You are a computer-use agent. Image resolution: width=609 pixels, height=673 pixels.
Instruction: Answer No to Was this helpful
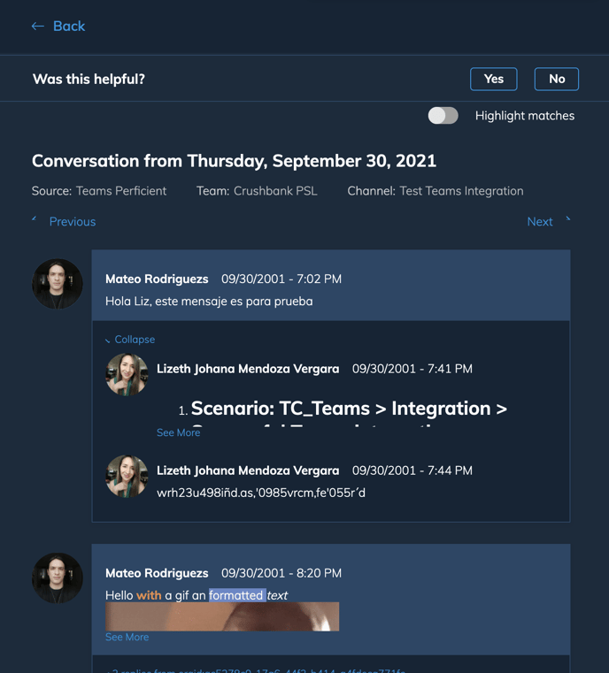coord(557,79)
